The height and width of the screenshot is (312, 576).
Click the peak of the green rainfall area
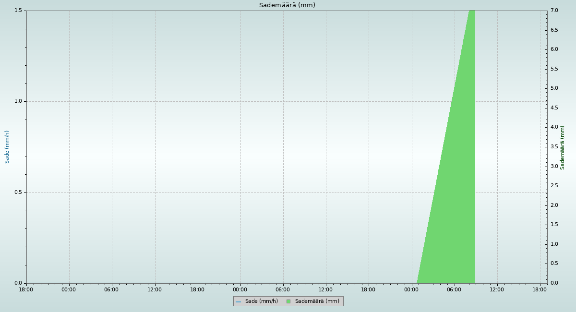pos(472,12)
